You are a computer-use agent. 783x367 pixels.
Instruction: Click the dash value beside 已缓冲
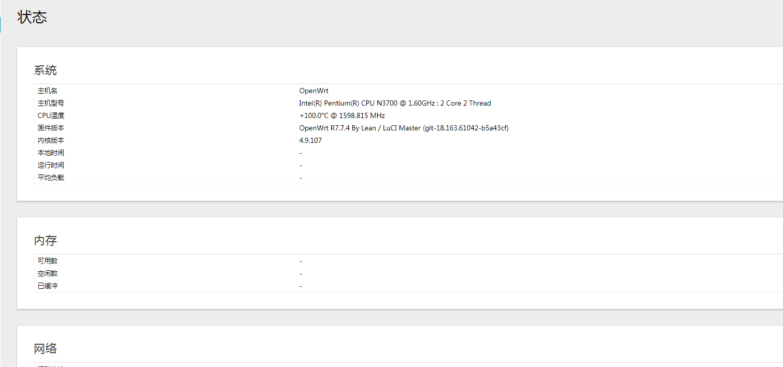click(301, 286)
